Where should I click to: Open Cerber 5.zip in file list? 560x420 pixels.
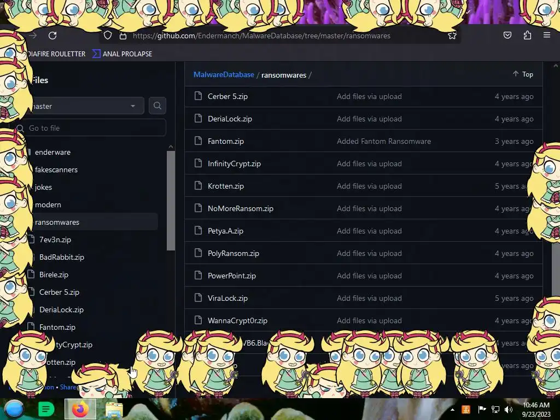227,96
